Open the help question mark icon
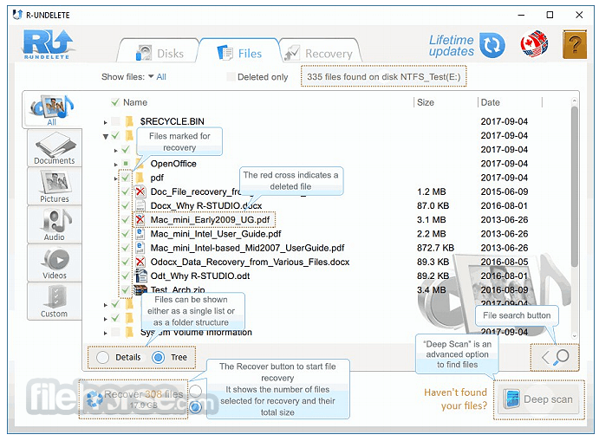The image size is (599, 441). (574, 45)
